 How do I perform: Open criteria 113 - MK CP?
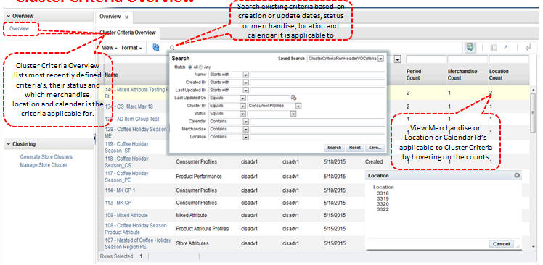coord(118,203)
